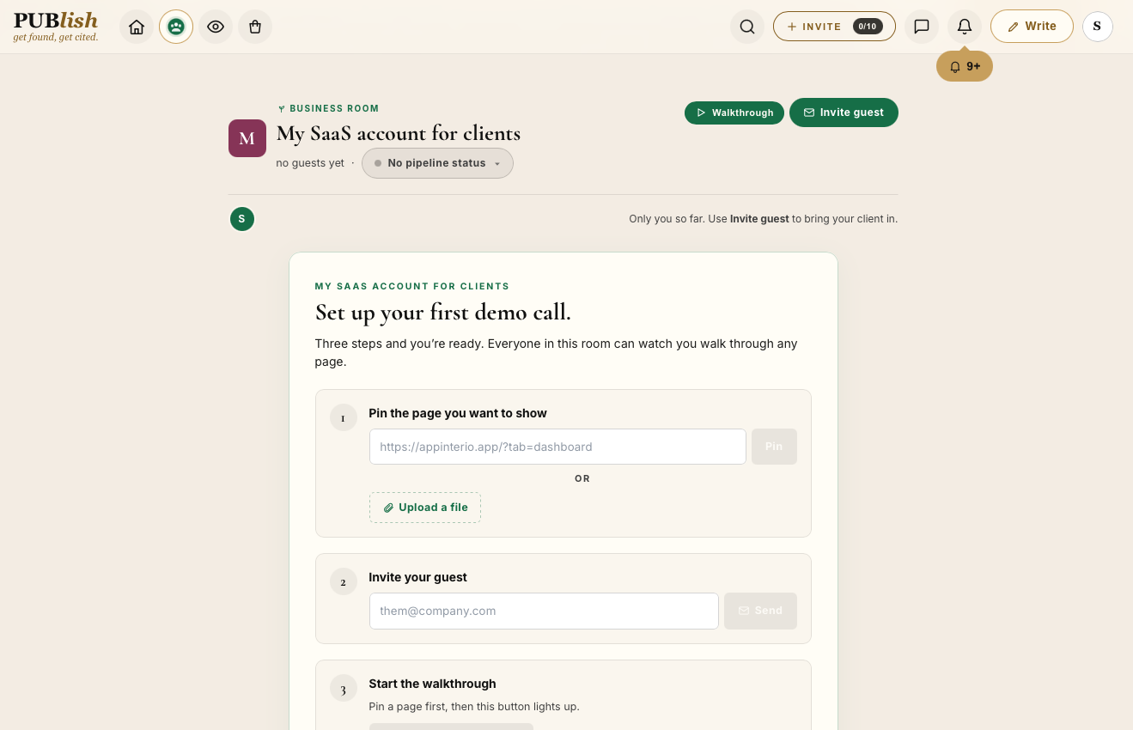The image size is (1133, 730).
Task: Click the PUBlish logo
Action: [56, 26]
